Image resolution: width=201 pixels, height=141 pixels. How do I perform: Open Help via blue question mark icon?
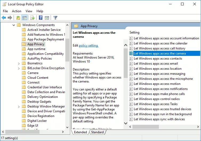pos(41,18)
